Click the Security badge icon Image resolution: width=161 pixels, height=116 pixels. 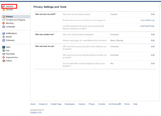point(4,10)
